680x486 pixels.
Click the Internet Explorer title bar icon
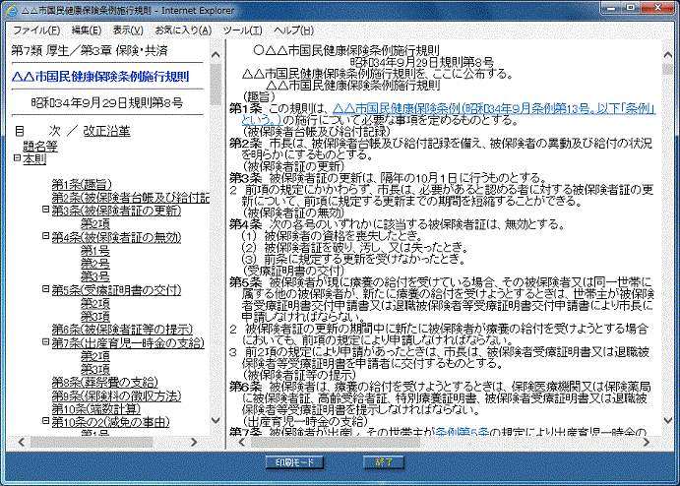[x=12, y=10]
